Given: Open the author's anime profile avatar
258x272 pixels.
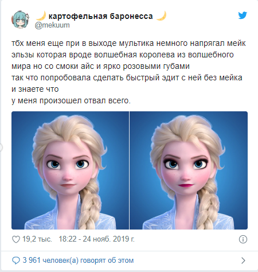Looking at the screenshot, I should (21, 20).
